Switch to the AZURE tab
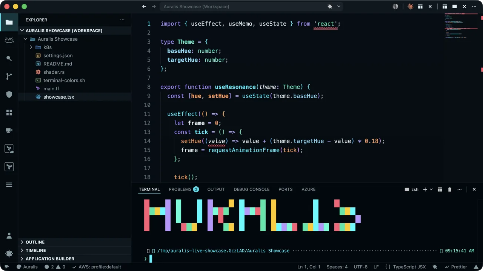The height and width of the screenshot is (271, 483). point(308,189)
